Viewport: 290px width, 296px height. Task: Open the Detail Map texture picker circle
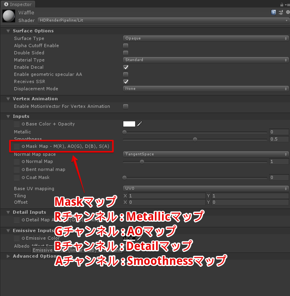[23, 220]
